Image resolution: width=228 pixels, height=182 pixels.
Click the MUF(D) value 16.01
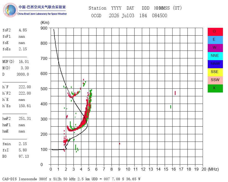[x=24, y=62]
